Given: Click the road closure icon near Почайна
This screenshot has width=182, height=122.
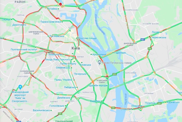Looking at the screenshot, I should pyautogui.click(x=60, y=4).
